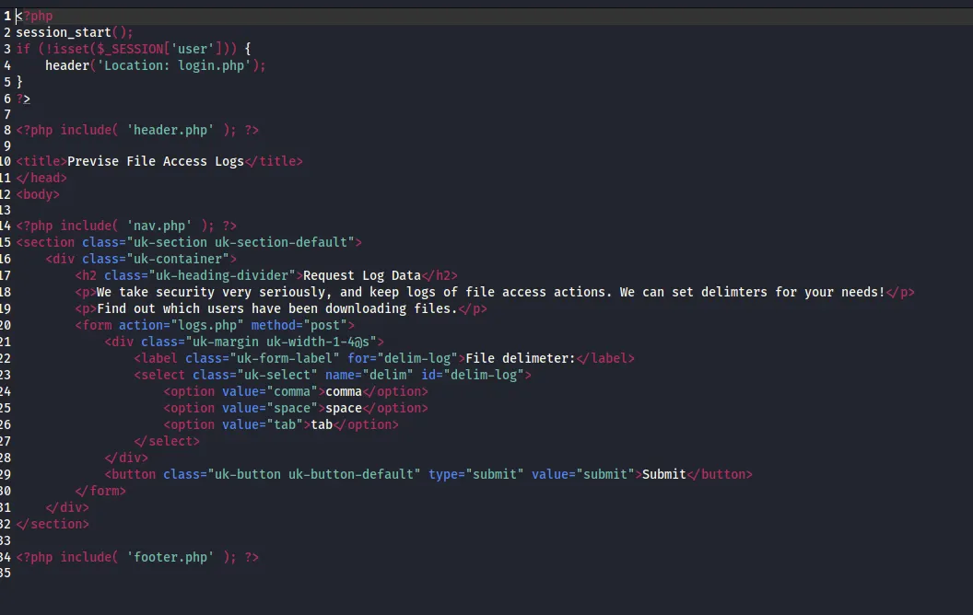
Task: Place cursor on the session_start function call
Action: click(x=64, y=32)
